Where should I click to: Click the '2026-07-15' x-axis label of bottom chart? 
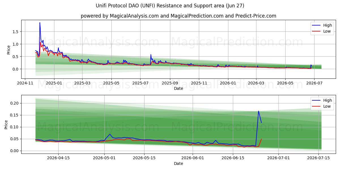[x=319, y=158]
